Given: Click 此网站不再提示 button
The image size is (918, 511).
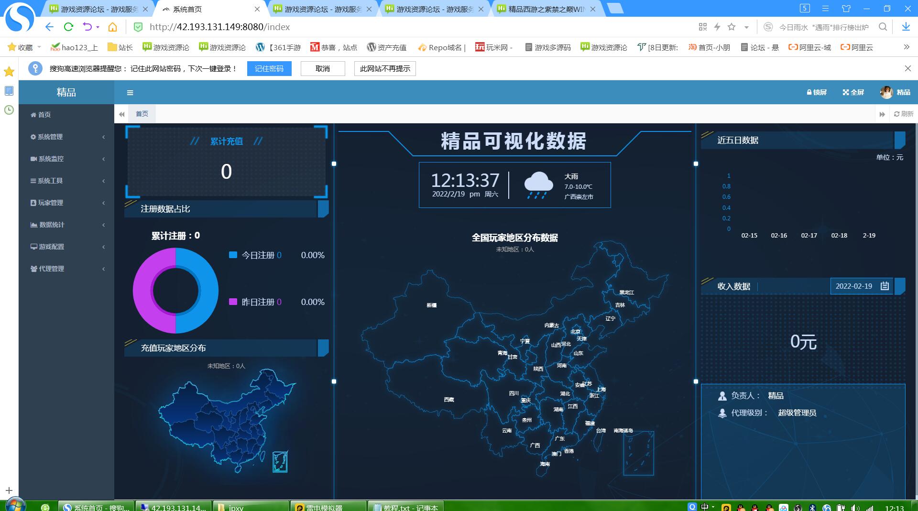Looking at the screenshot, I should 385,69.
